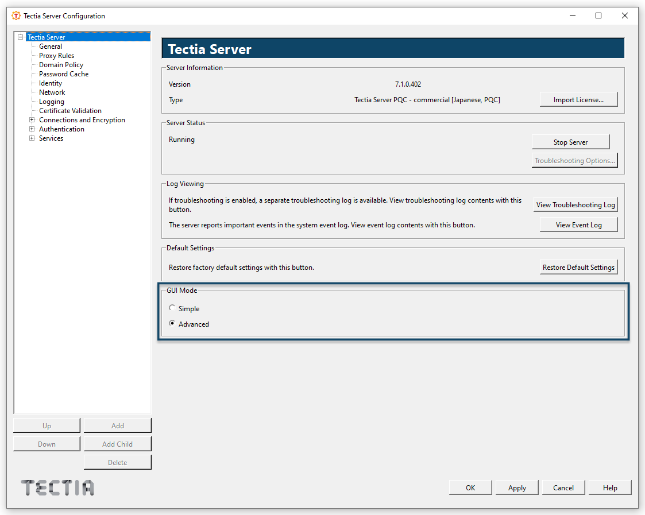Open Logging configuration
Viewport: 645px width, 515px height.
[52, 102]
